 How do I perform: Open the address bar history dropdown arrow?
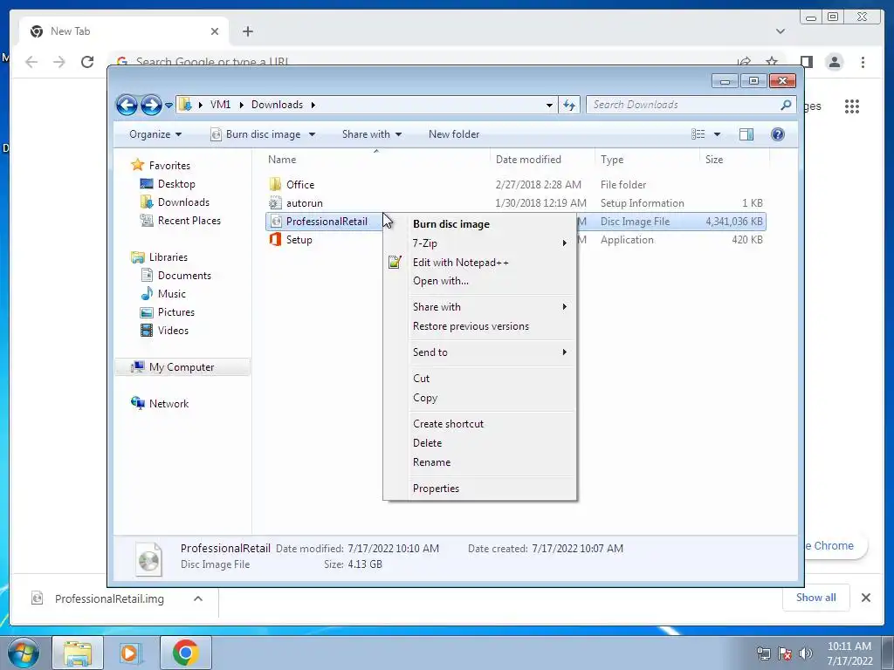click(x=549, y=105)
